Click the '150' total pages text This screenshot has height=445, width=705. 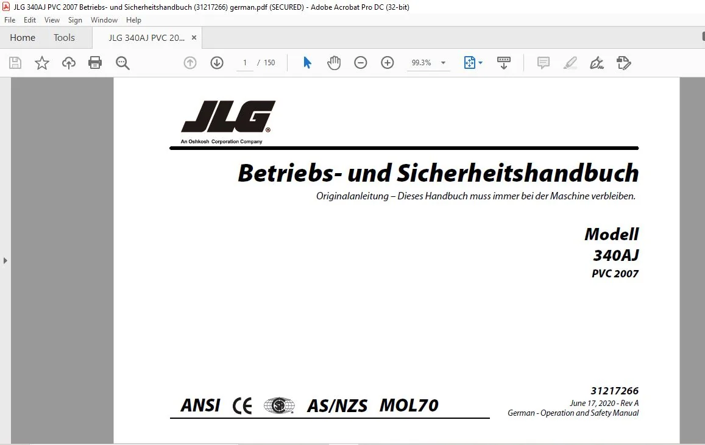pyautogui.click(x=269, y=63)
